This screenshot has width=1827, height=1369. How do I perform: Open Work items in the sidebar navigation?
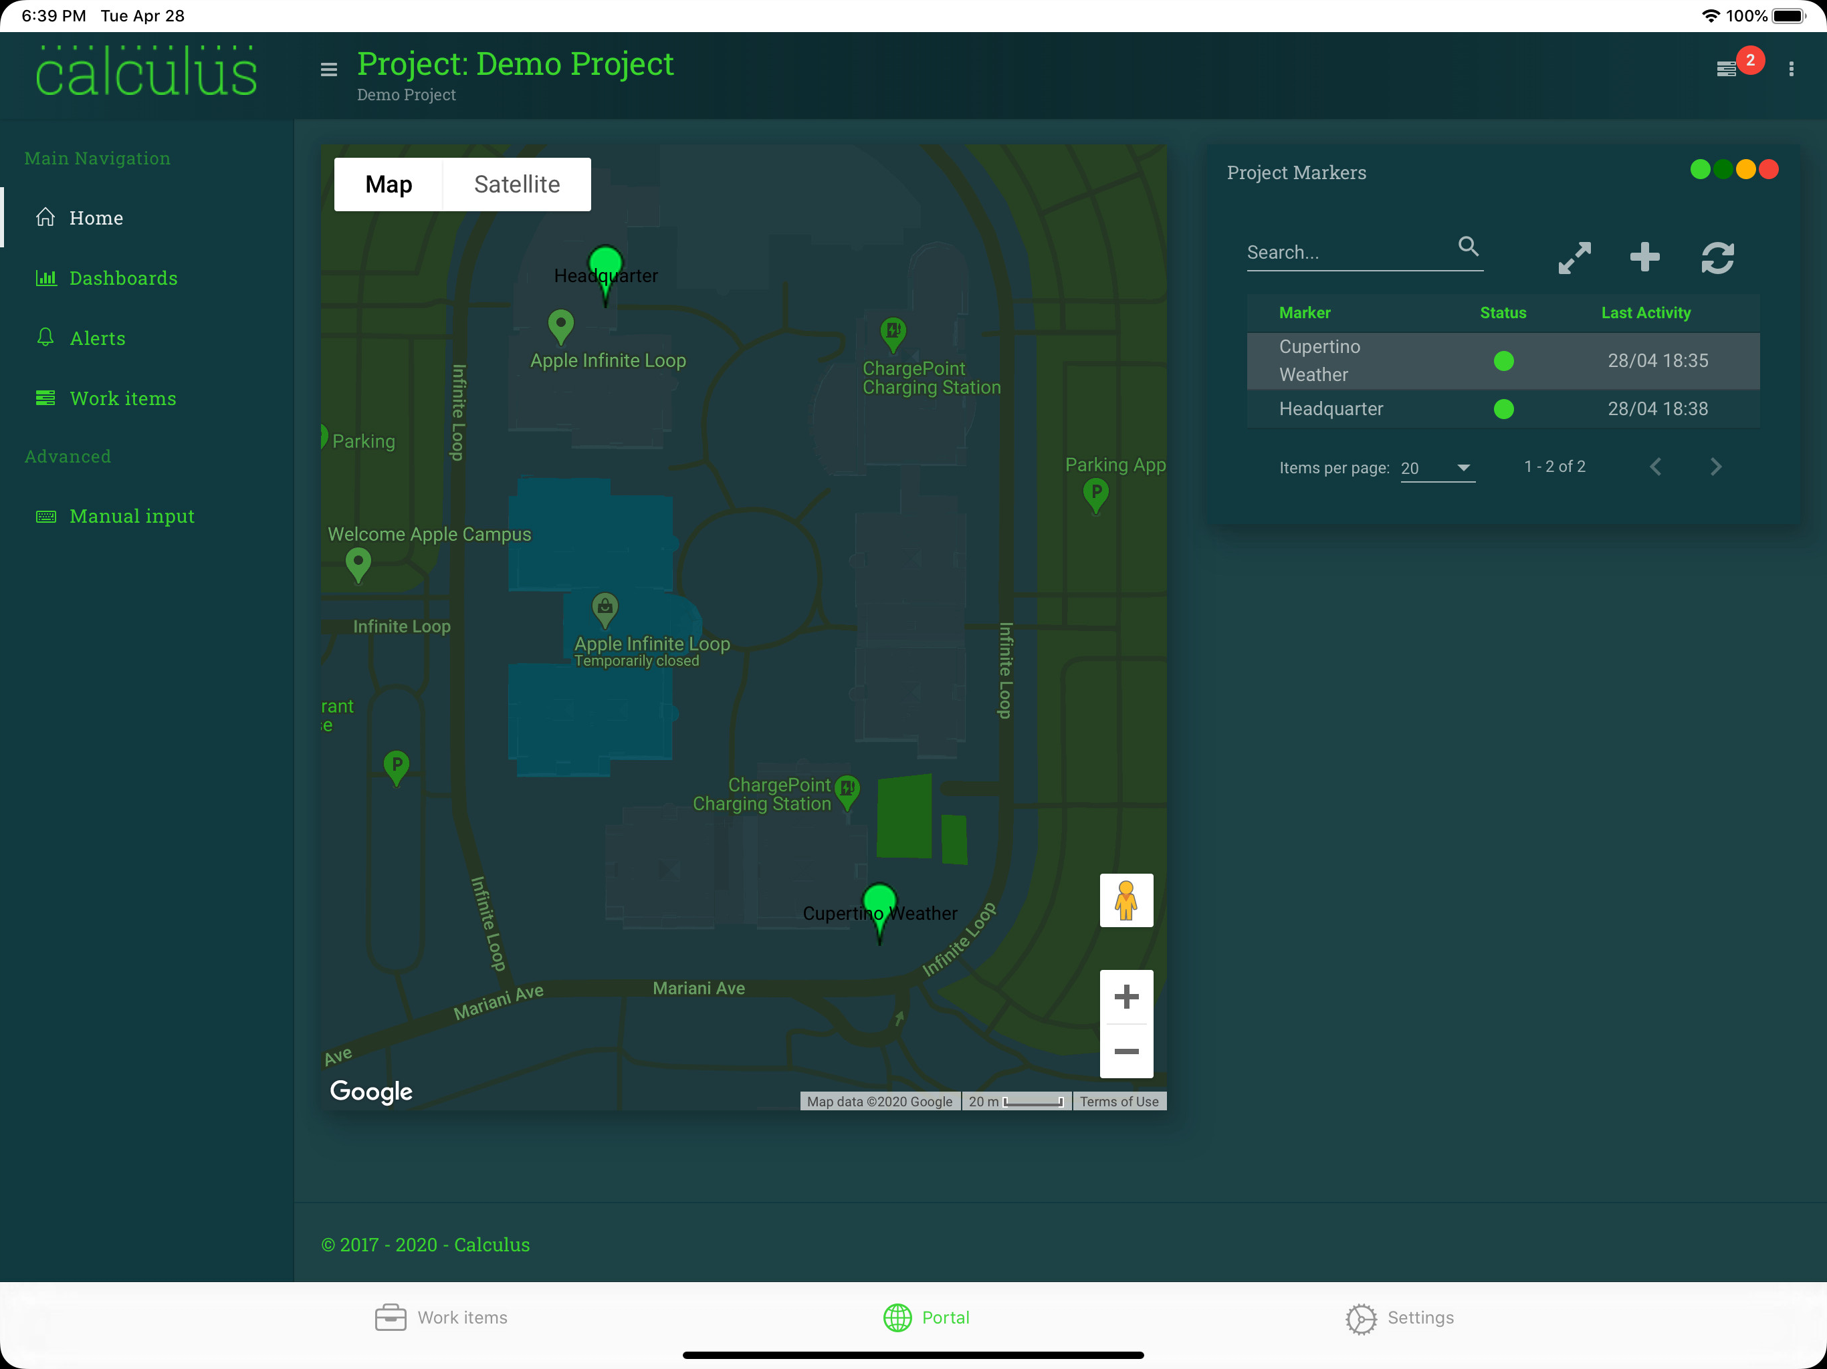point(123,398)
